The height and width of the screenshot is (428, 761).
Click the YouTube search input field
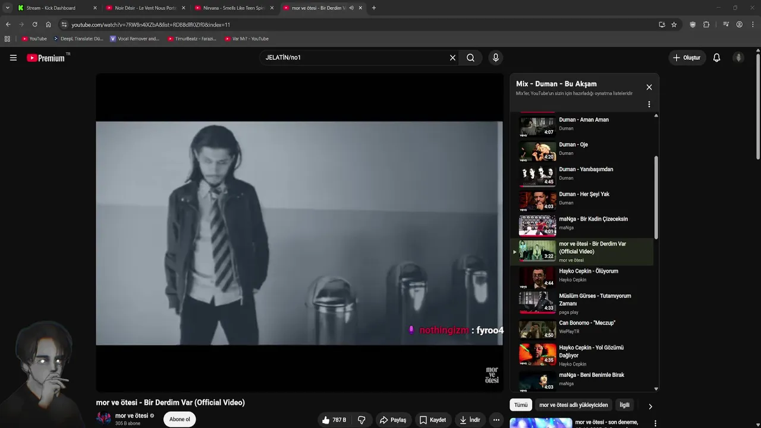tap(354, 58)
